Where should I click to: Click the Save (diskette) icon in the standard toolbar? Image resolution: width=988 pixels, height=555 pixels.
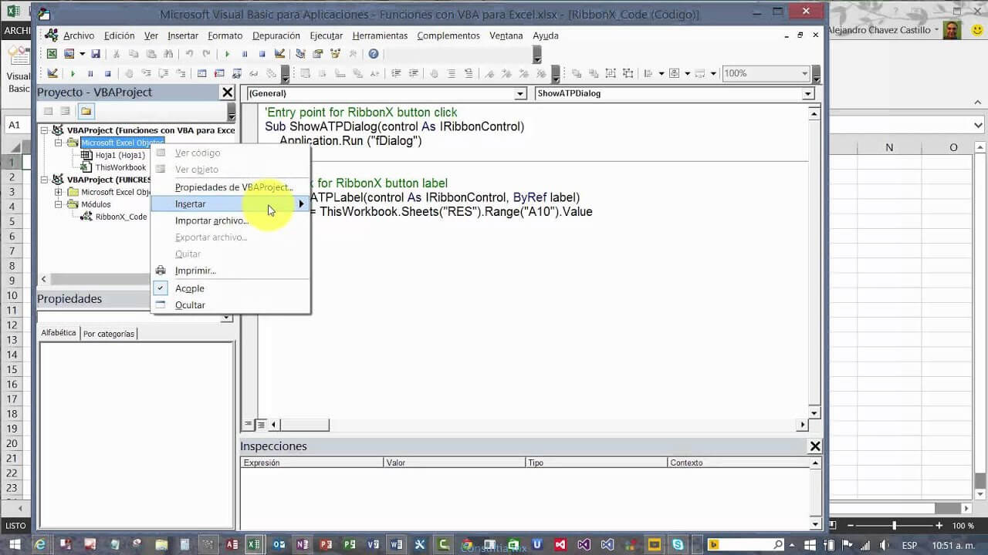pos(96,54)
